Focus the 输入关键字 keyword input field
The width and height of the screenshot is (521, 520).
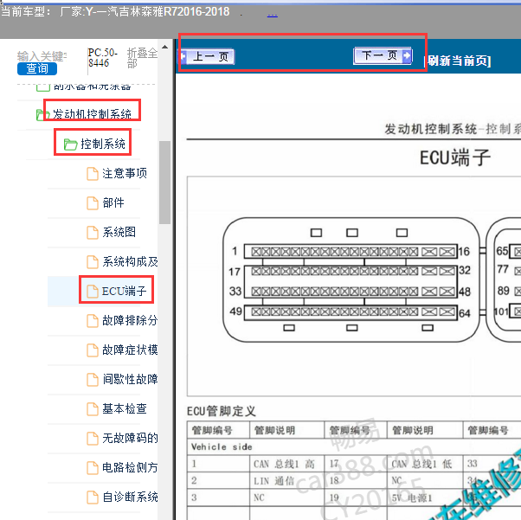(42, 56)
